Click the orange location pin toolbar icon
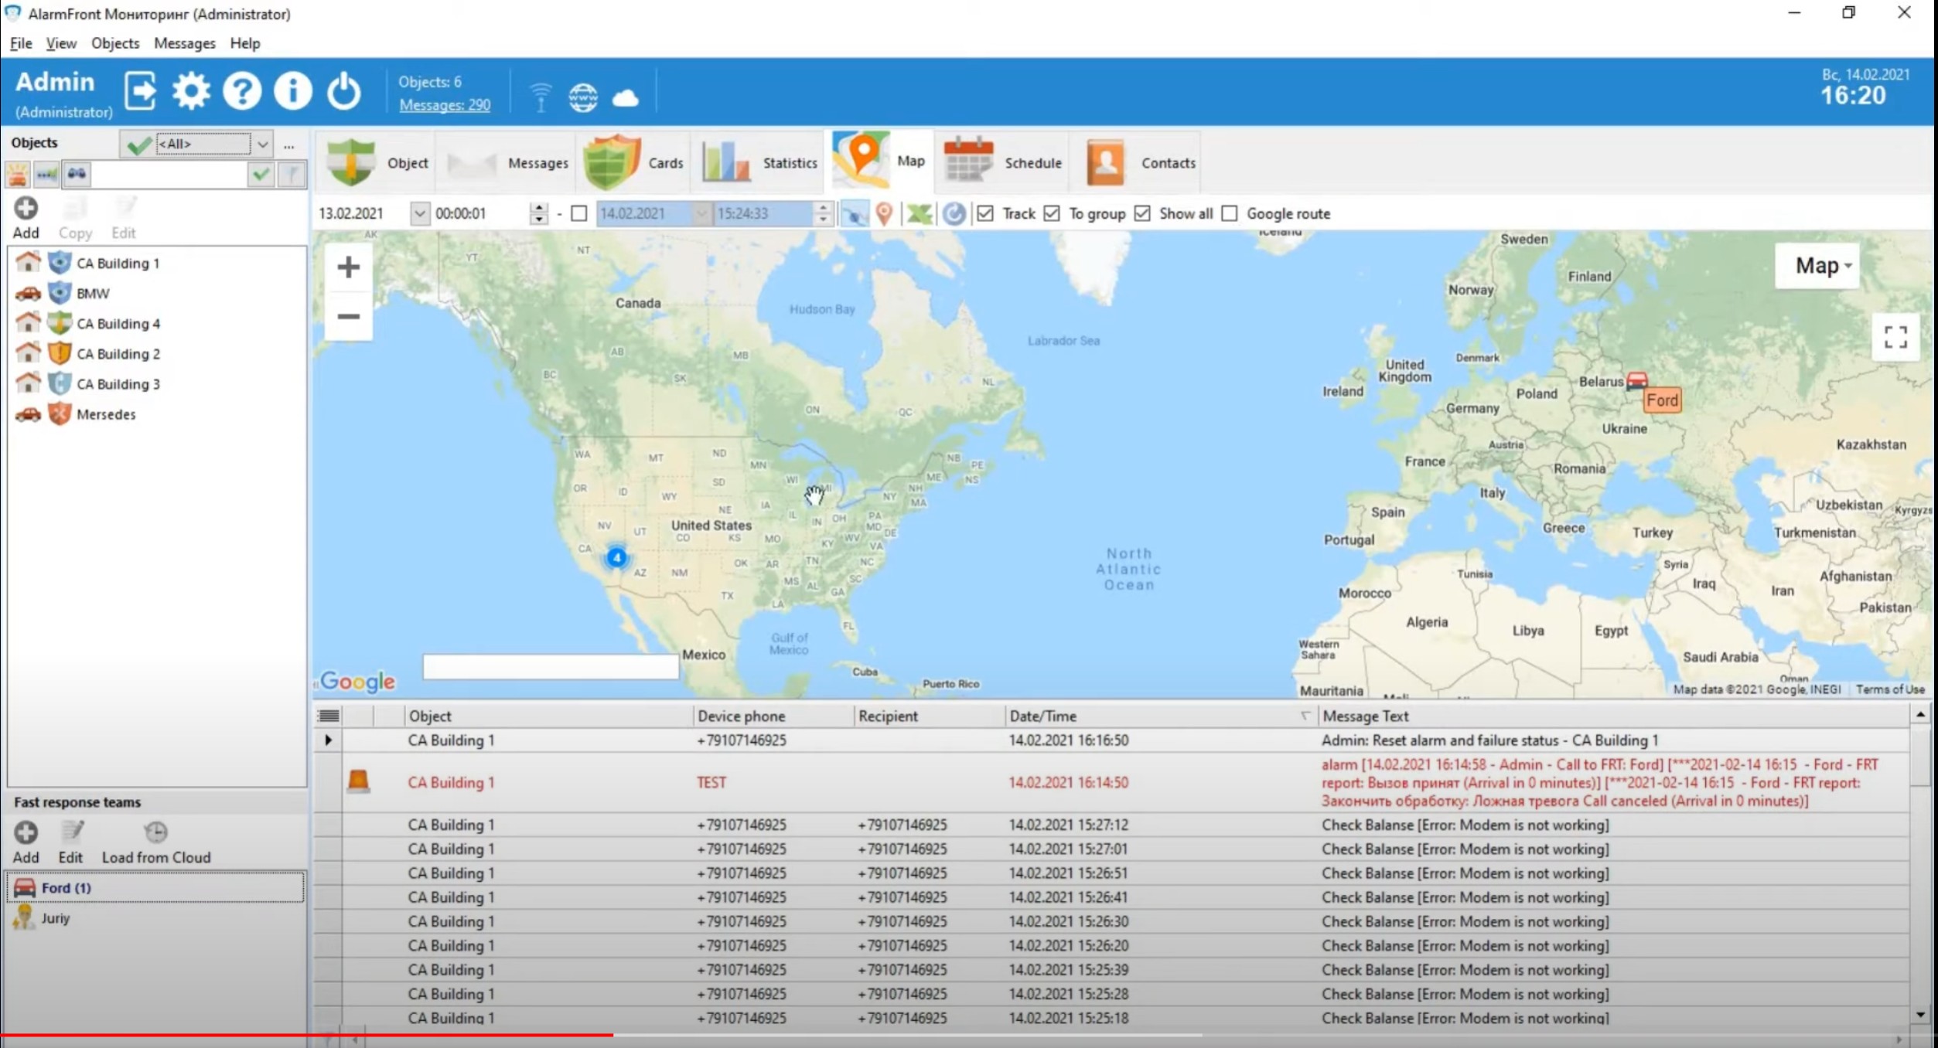This screenshot has height=1048, width=1938. (x=885, y=213)
